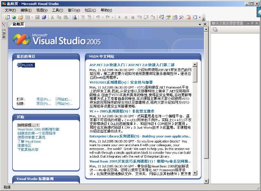Image resolution: width=261 pixels, height=191 pixels.
Task: Open Solution Explorer from toolbar icon
Action: [161, 17]
